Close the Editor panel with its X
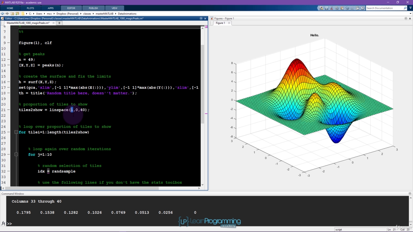Image resolution: width=413 pixels, height=232 pixels. [x=205, y=18]
